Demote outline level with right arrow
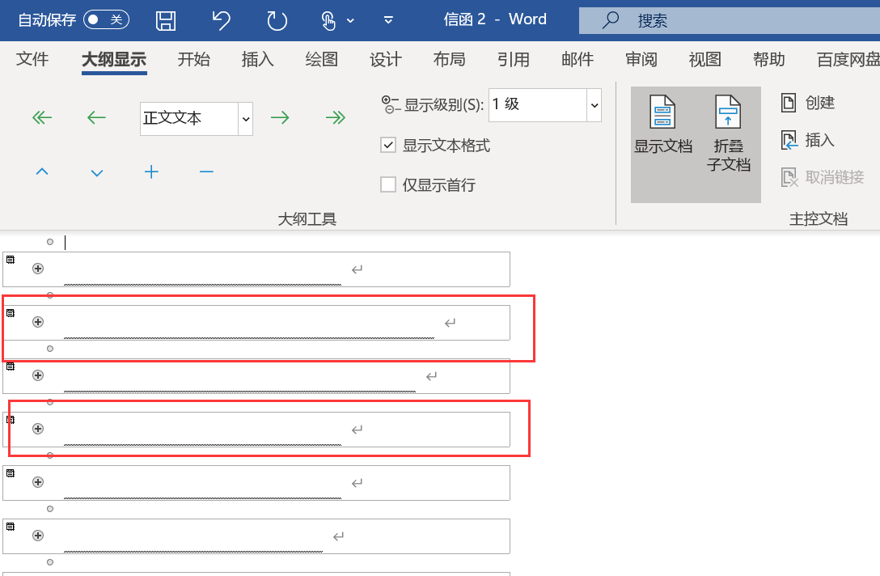 coord(280,117)
